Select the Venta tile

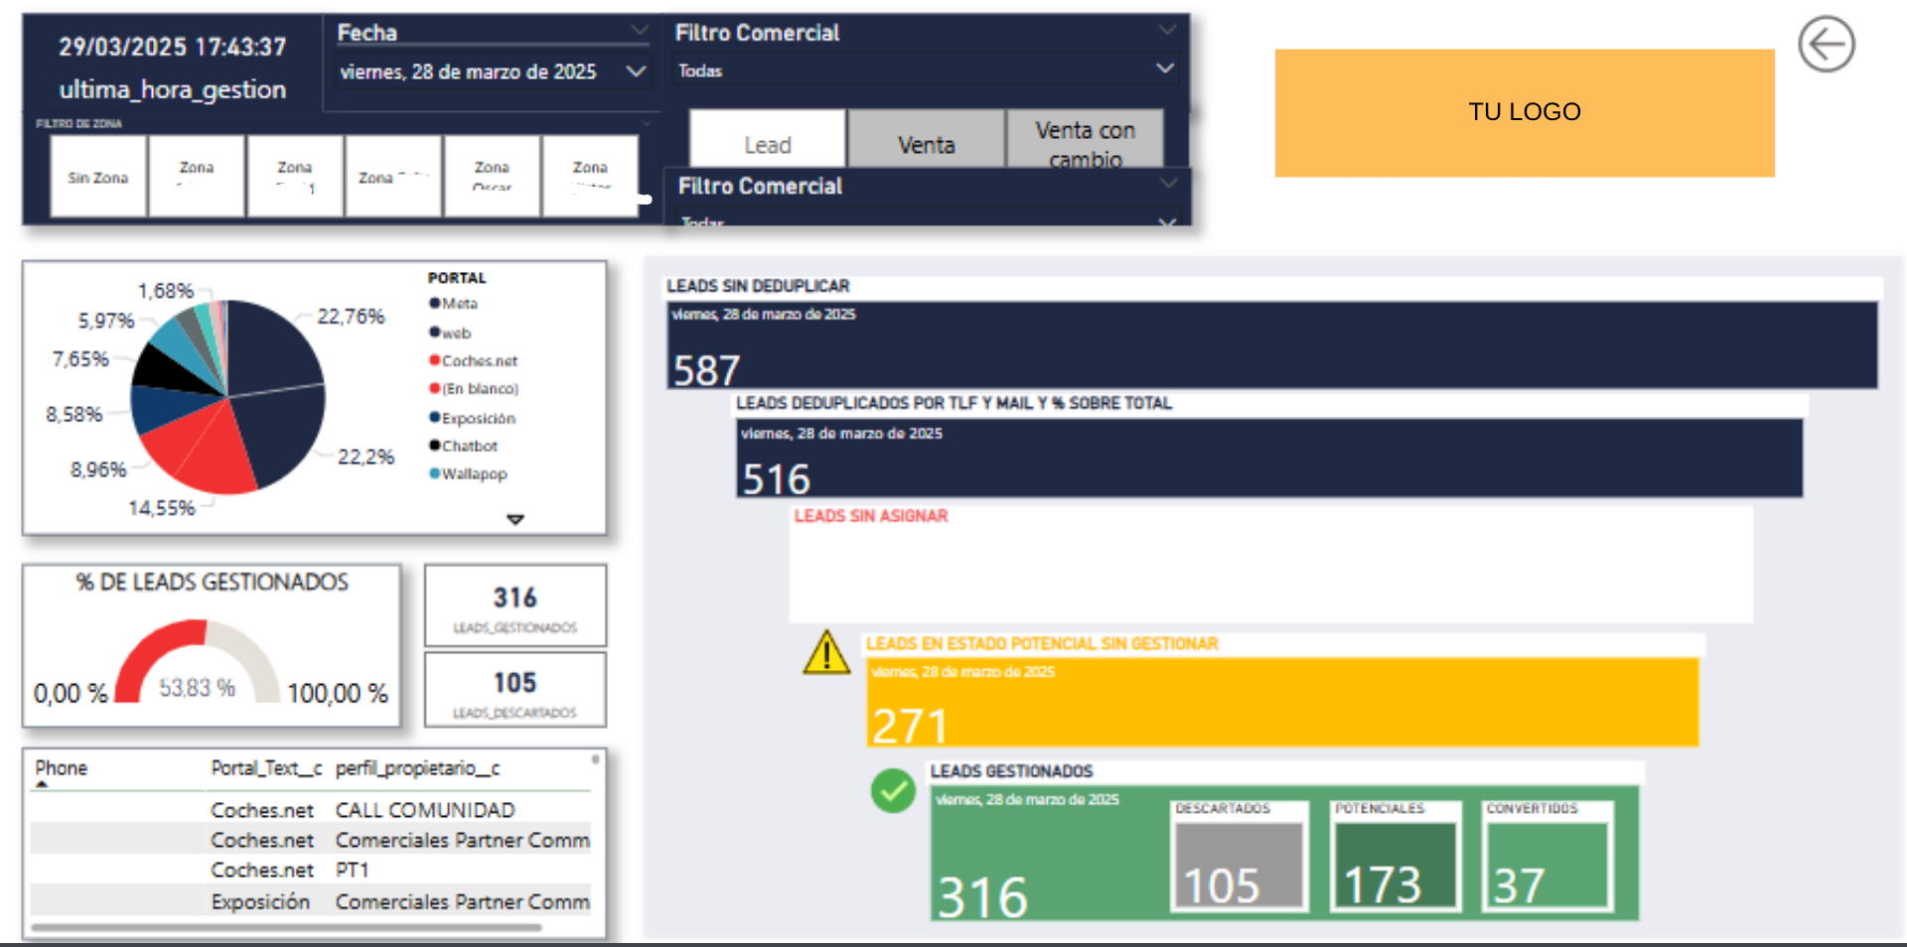tap(926, 139)
